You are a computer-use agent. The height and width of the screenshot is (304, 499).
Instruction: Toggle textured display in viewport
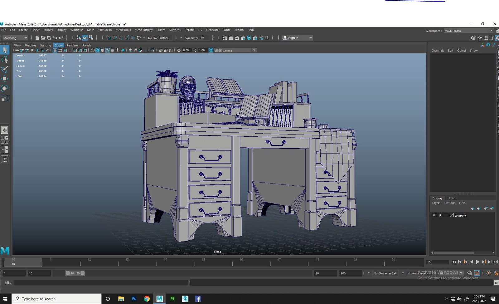pyautogui.click(x=113, y=50)
